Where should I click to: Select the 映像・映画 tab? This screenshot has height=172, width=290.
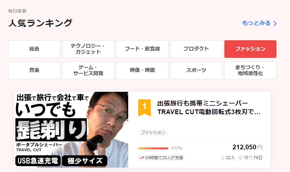(x=142, y=70)
